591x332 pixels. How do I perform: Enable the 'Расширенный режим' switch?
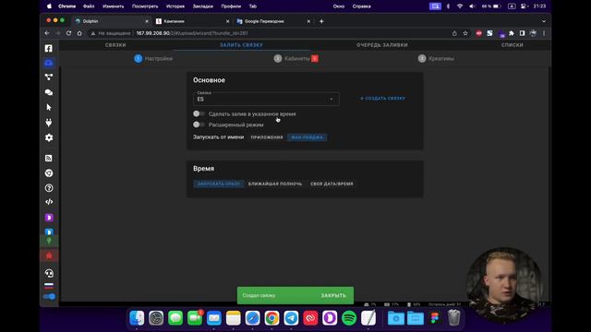(x=199, y=125)
